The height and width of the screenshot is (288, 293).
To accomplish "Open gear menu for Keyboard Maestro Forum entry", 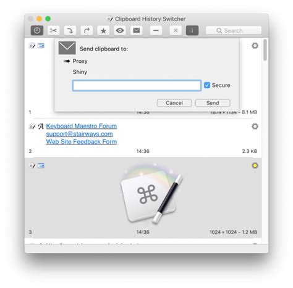I will [255, 126].
